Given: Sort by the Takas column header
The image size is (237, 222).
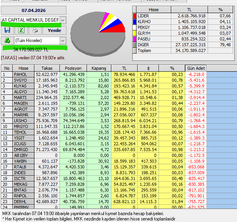Looking at the screenshot, I should click(x=47, y=68).
